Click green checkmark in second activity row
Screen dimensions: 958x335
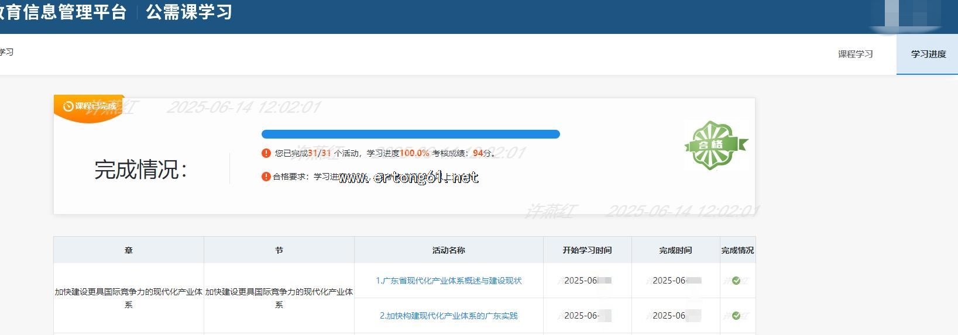(x=736, y=316)
